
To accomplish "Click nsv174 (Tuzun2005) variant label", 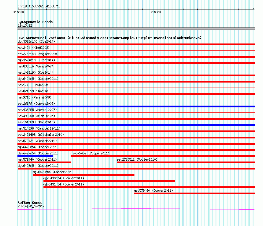I will tap(34, 85).
